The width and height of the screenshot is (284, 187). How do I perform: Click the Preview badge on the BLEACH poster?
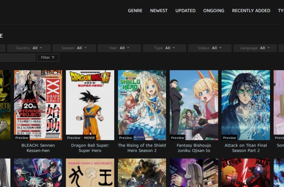point(22,138)
